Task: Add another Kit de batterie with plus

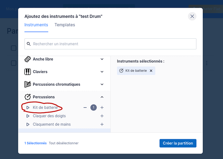Action: 102,108
